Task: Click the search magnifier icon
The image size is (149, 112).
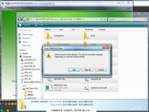Action: pyautogui.click(x=145, y=19)
